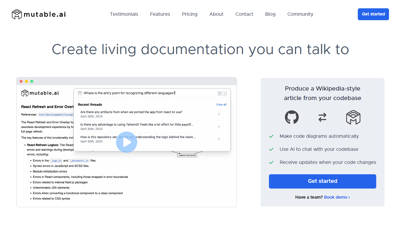Click the checkmark beside Receive updates
The height and width of the screenshot is (228, 400).
271,162
